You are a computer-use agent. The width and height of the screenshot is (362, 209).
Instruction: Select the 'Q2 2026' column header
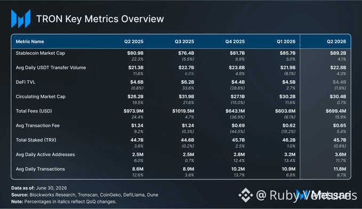[336, 42]
